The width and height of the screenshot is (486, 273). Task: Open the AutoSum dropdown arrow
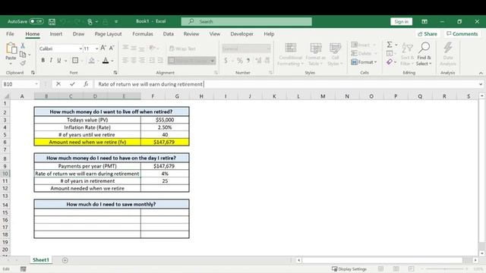396,45
